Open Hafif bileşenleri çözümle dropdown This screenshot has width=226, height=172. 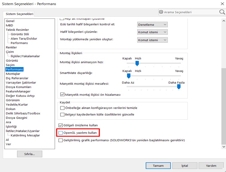pos(152,32)
